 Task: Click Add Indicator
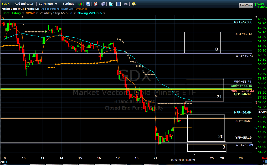coord(24,4)
